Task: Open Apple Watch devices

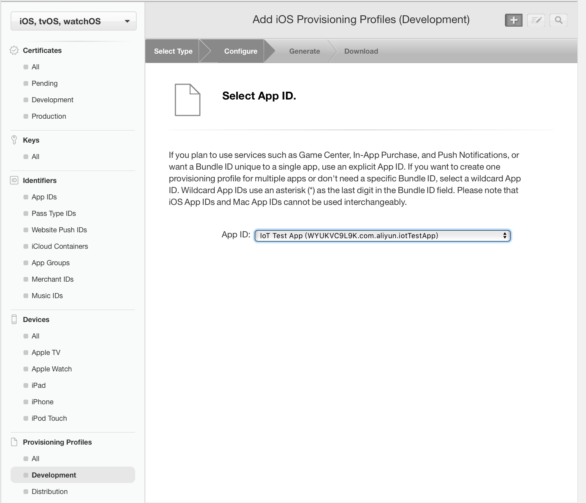Action: (52, 369)
